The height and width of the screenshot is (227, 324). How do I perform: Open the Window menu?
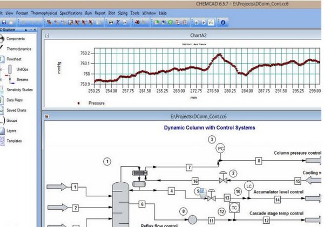tap(149, 13)
